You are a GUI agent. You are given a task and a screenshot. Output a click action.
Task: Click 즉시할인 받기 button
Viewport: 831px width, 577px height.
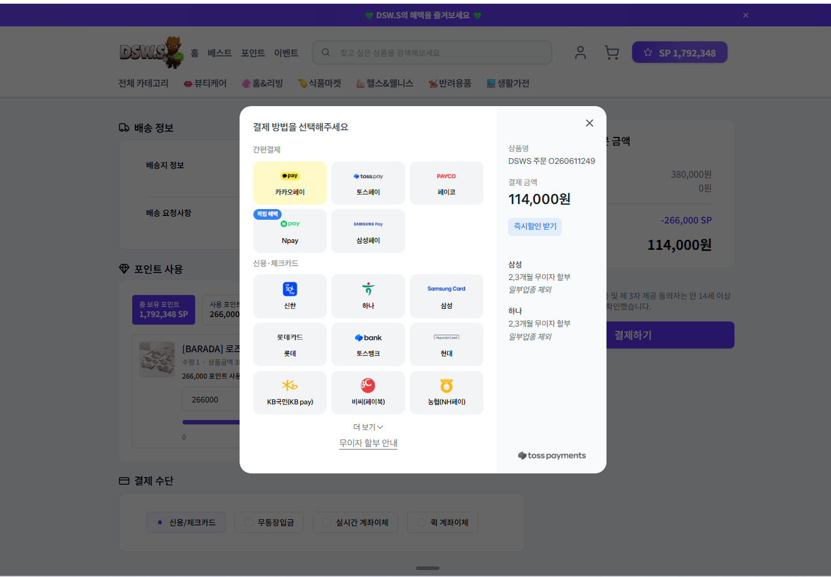click(535, 227)
